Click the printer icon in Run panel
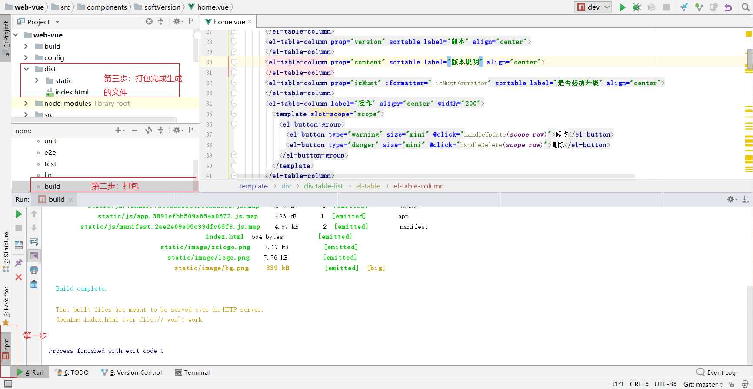This screenshot has width=753, height=389. click(x=34, y=270)
